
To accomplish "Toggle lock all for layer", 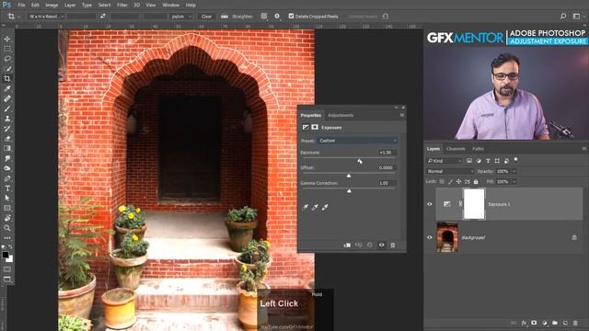I will (476, 182).
